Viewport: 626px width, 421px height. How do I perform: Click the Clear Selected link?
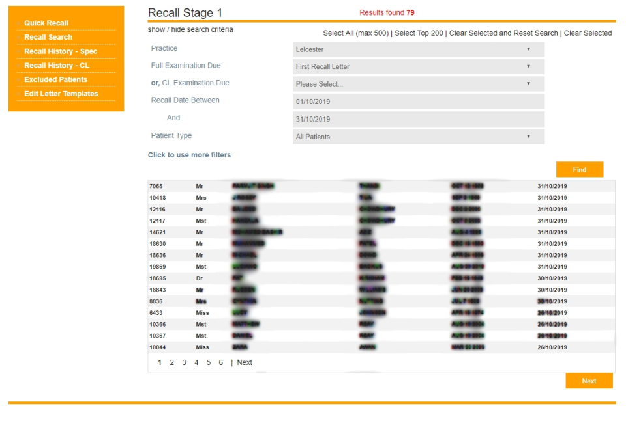tap(588, 33)
